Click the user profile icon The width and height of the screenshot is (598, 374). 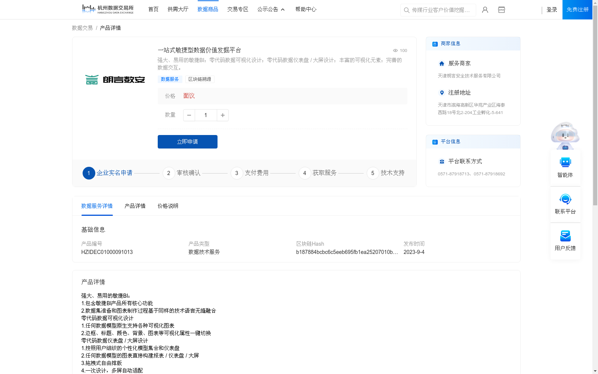click(x=485, y=10)
